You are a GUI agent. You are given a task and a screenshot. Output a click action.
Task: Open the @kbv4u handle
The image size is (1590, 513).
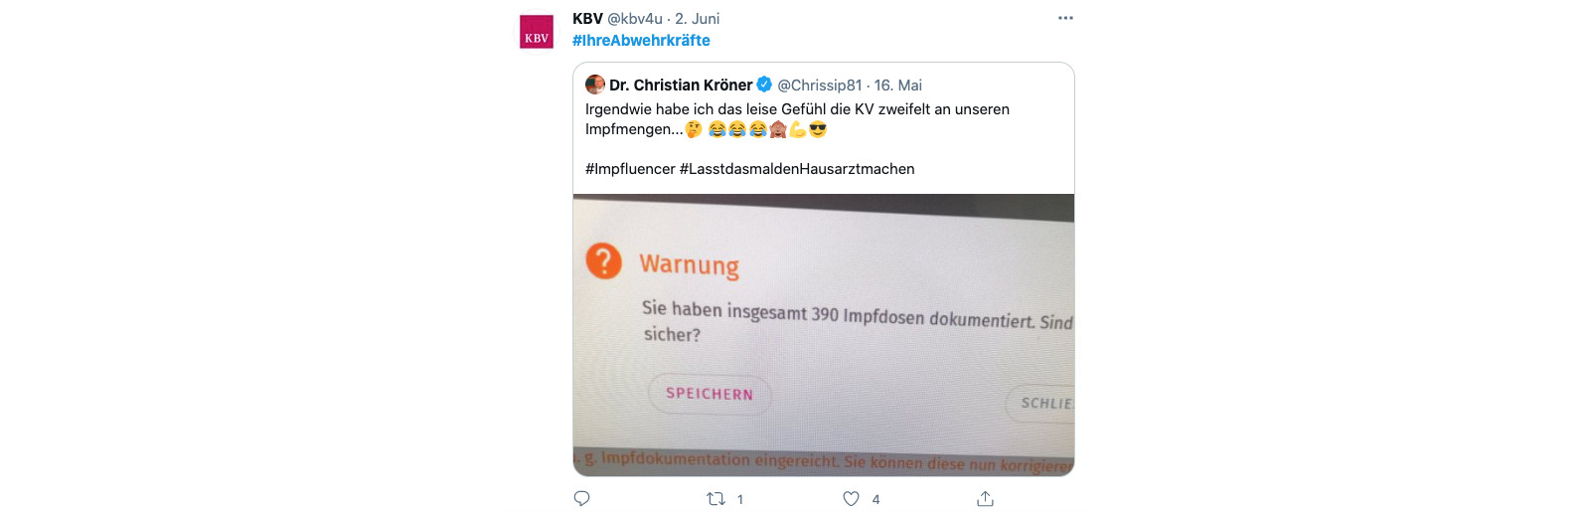635,19
